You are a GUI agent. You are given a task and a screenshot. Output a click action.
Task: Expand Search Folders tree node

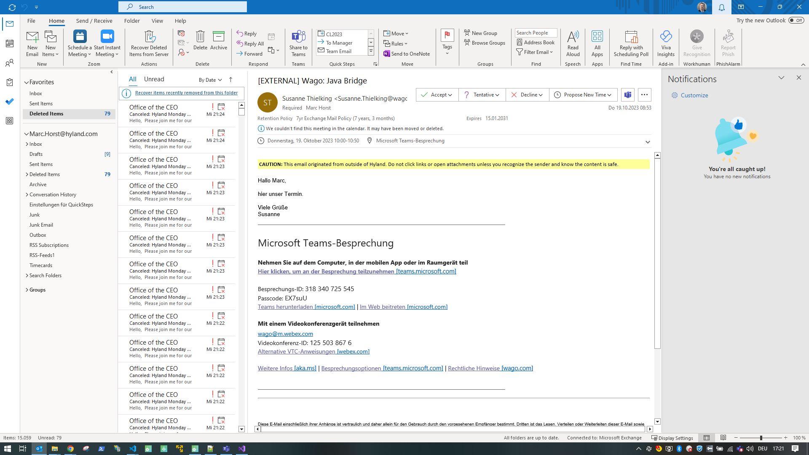pos(27,276)
